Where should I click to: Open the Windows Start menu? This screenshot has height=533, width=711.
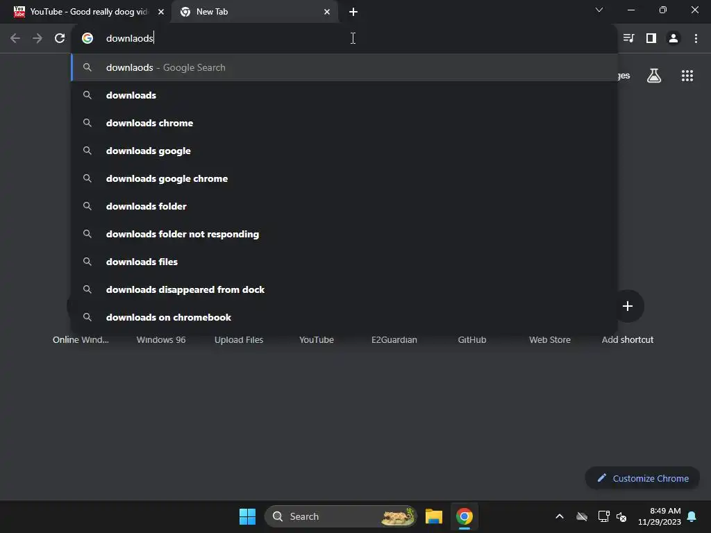point(248,516)
